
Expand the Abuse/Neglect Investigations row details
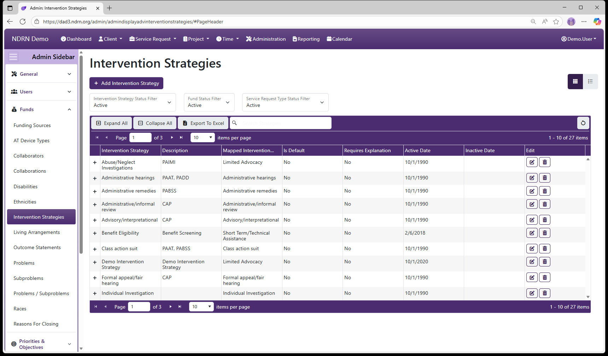(95, 162)
